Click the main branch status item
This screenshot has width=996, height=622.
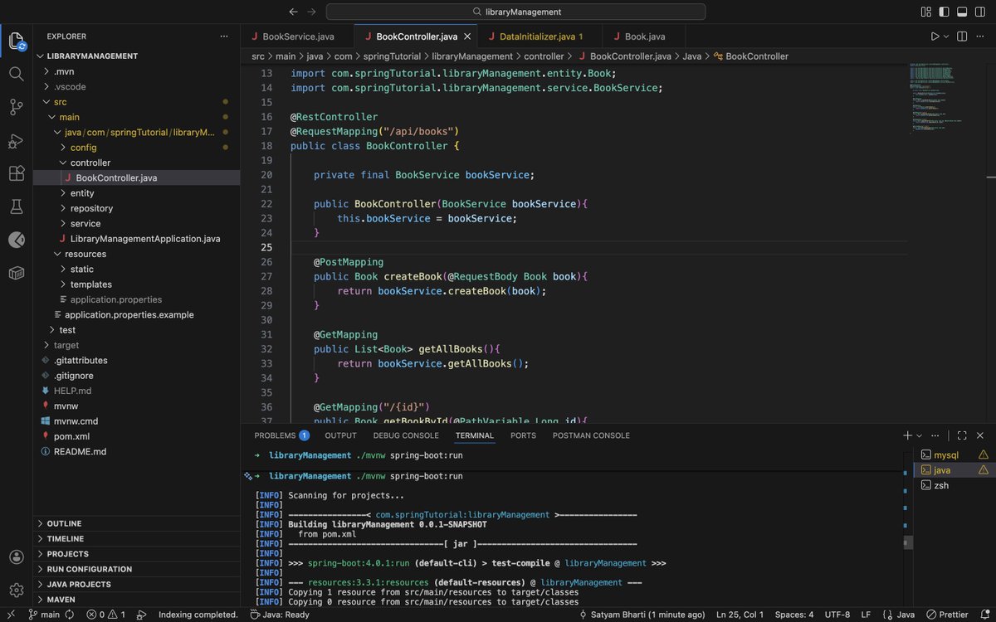44,615
